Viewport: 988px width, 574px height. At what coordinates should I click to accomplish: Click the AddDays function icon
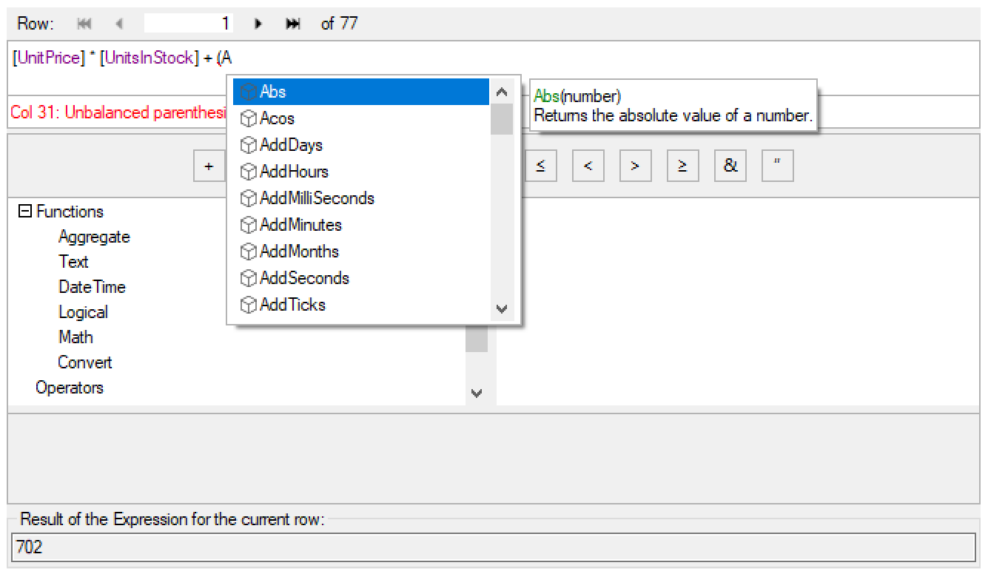[248, 145]
